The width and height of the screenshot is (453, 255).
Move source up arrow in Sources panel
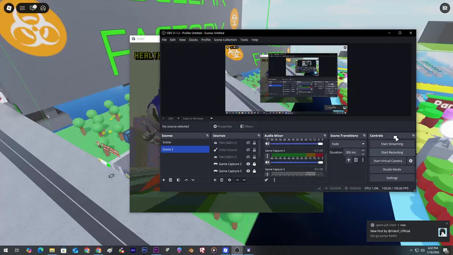tap(238, 180)
